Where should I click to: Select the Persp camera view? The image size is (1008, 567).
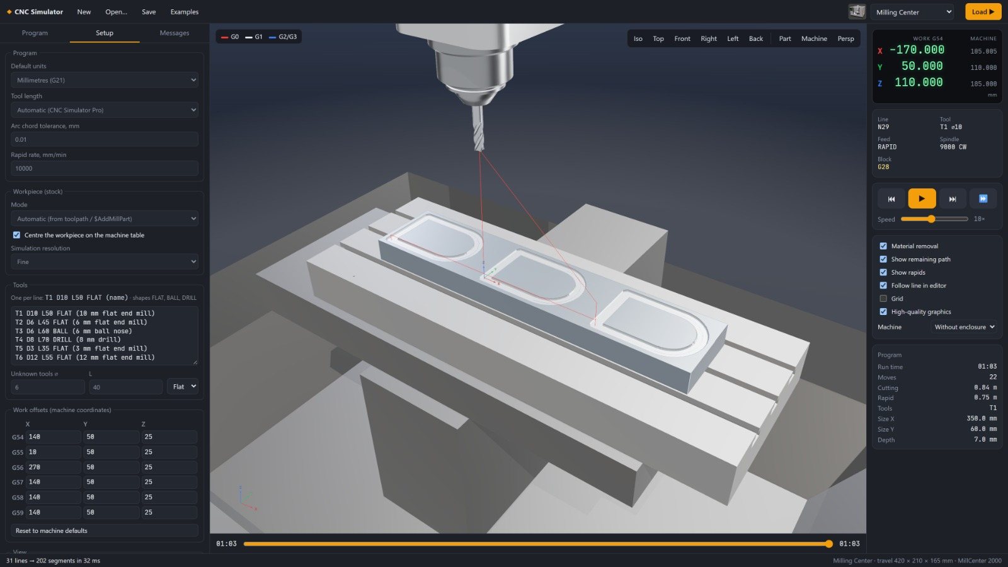pos(846,38)
